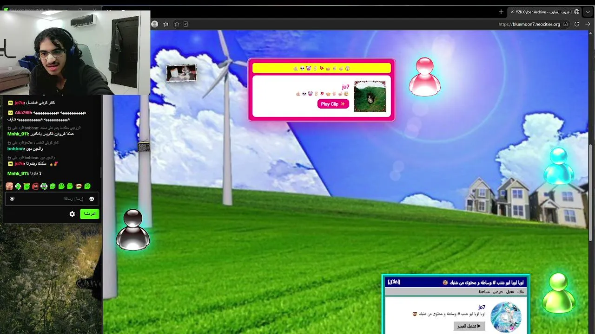The width and height of the screenshot is (595, 334).
Task: Expand the browser tab list dropdown
Action: [588, 12]
